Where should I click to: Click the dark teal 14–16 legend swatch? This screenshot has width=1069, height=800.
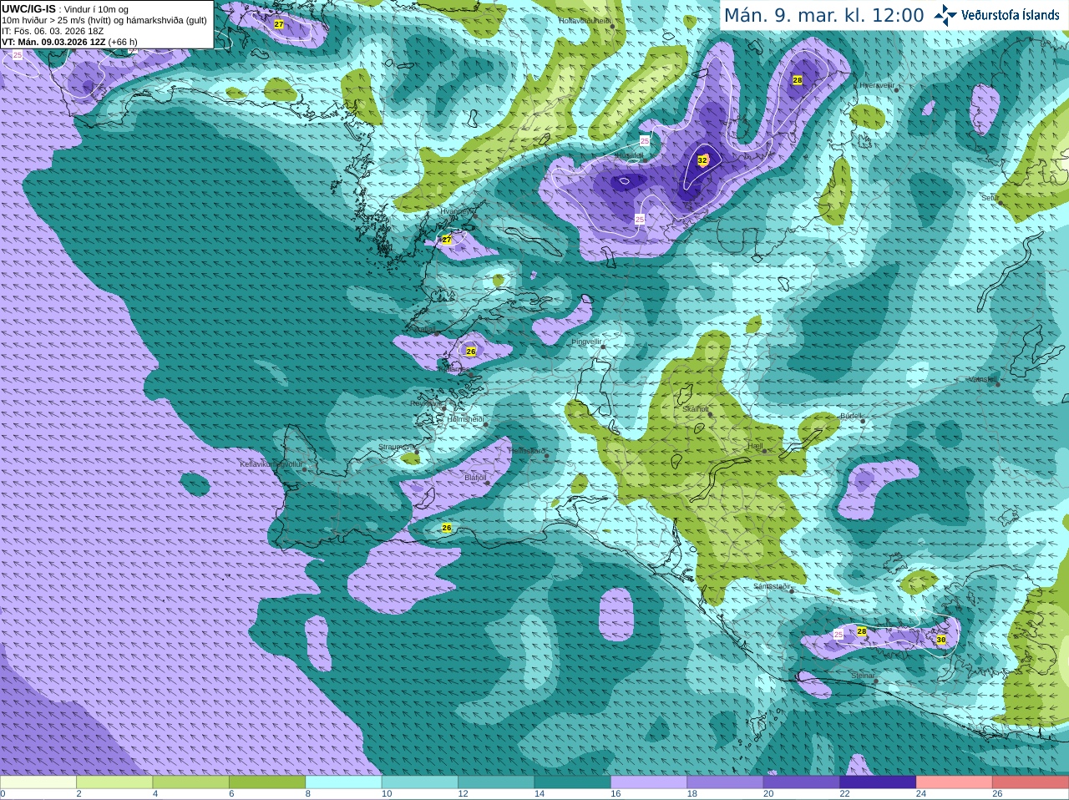[x=572, y=782]
